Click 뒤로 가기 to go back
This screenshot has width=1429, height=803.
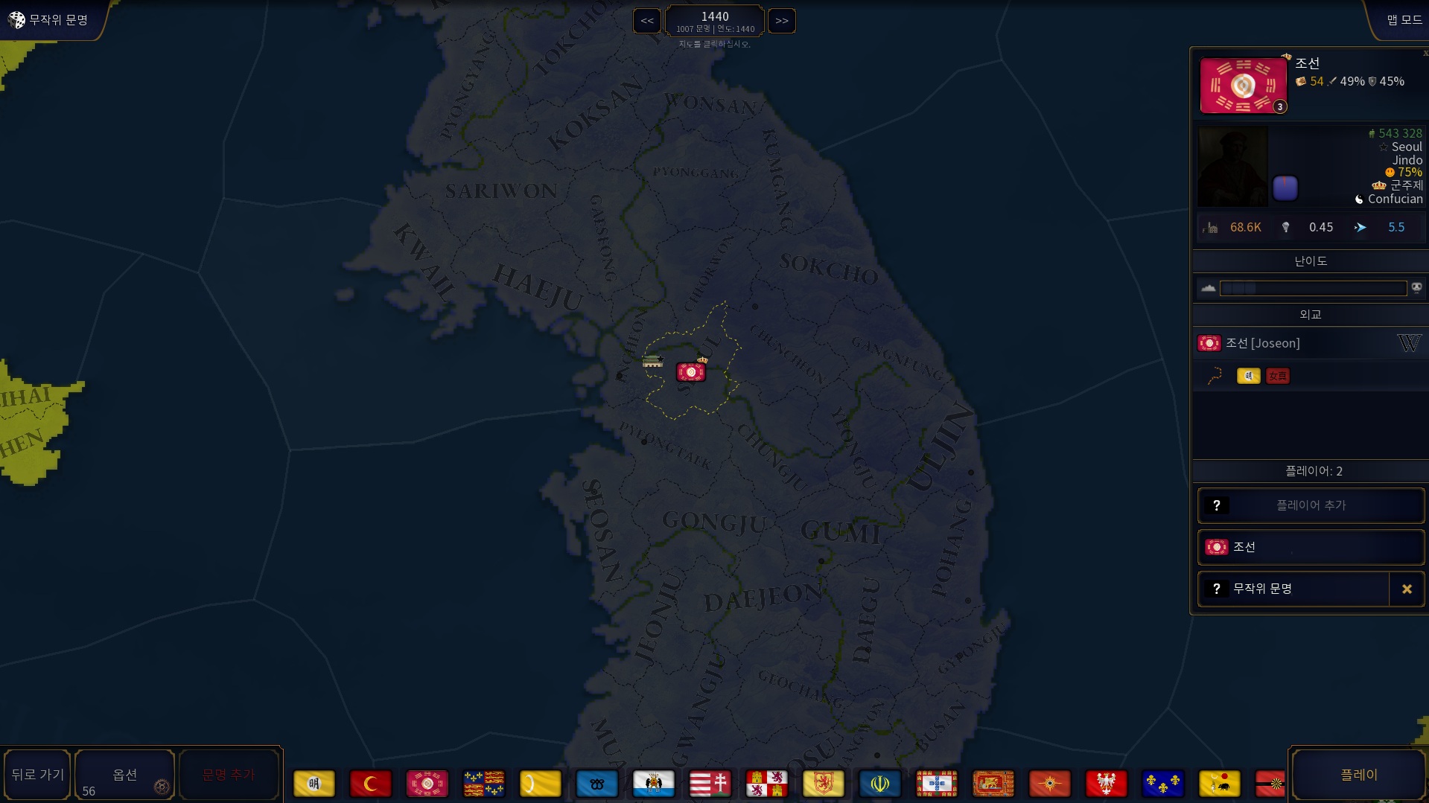37,775
